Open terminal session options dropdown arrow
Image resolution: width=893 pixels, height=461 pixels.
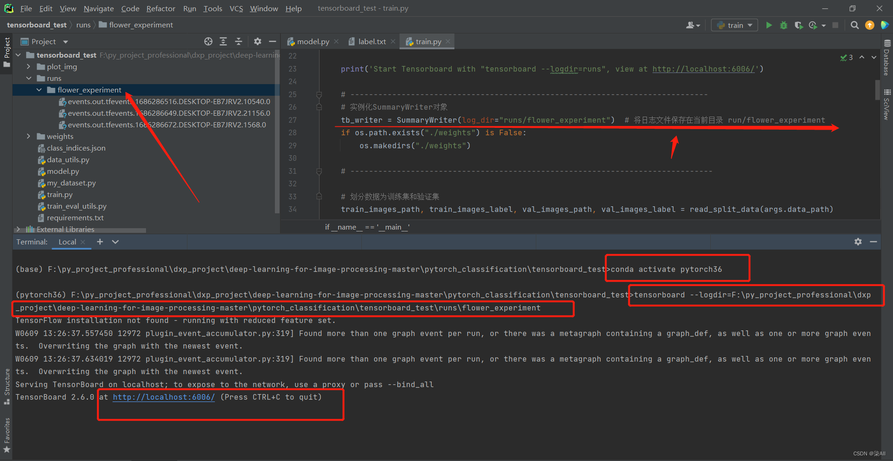(x=115, y=242)
